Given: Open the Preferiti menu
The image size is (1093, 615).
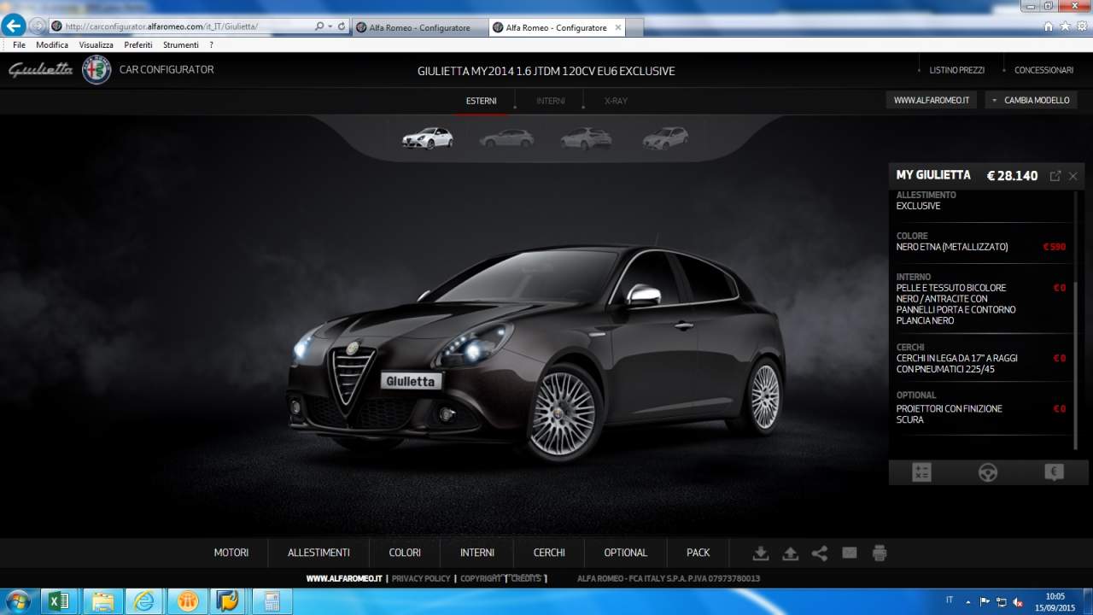Looking at the screenshot, I should pos(138,44).
